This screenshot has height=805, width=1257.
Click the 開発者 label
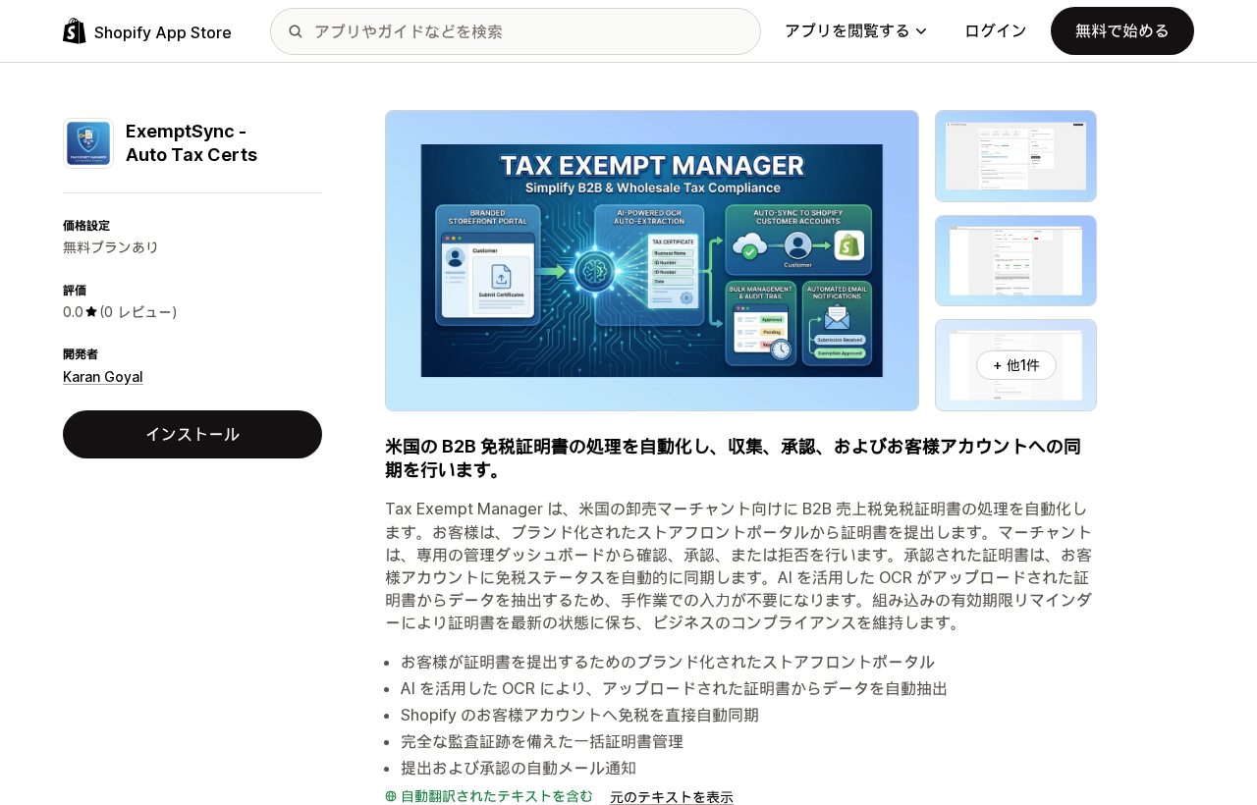81,354
